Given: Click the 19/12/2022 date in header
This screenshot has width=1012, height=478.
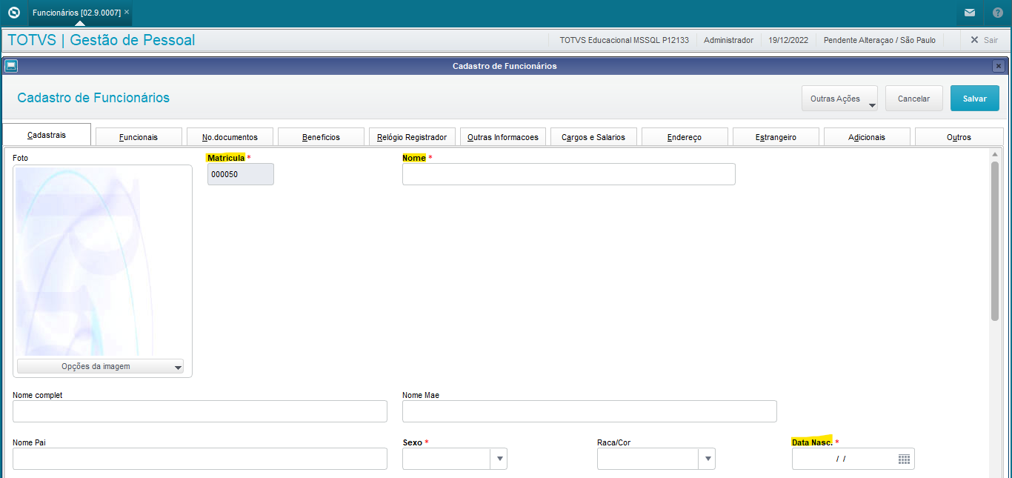Looking at the screenshot, I should click(788, 40).
